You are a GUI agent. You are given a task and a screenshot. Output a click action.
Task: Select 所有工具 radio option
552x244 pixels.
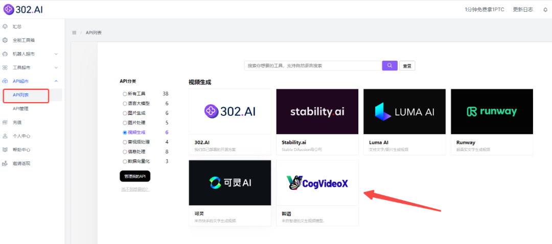point(125,94)
